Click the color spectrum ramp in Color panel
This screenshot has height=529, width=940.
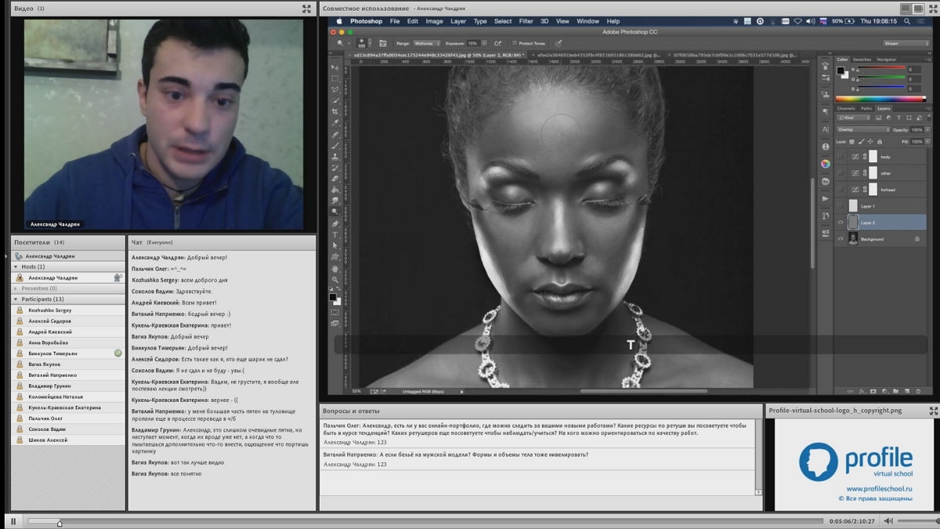(880, 99)
